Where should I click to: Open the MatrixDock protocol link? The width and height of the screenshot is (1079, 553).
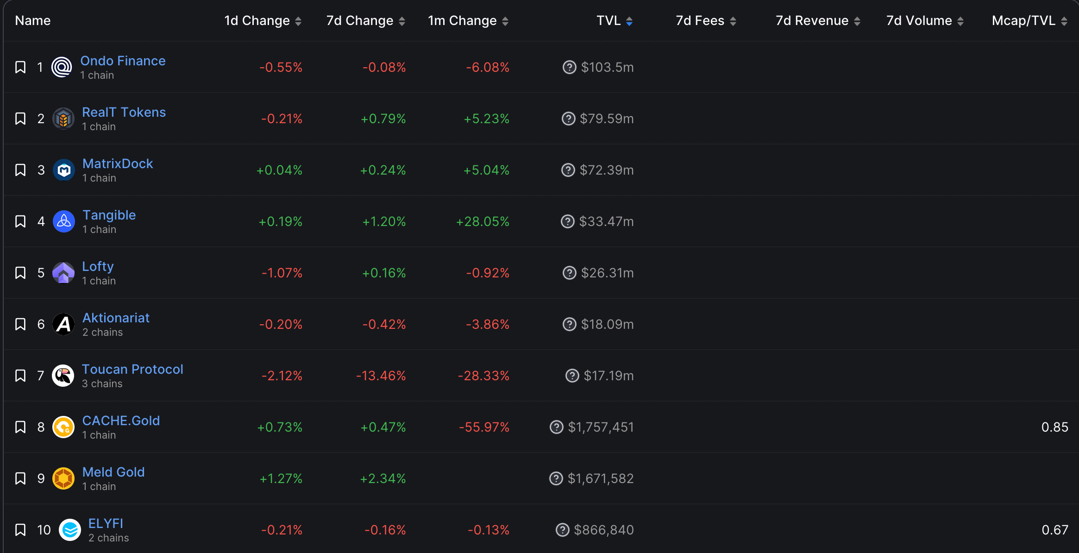[118, 163]
